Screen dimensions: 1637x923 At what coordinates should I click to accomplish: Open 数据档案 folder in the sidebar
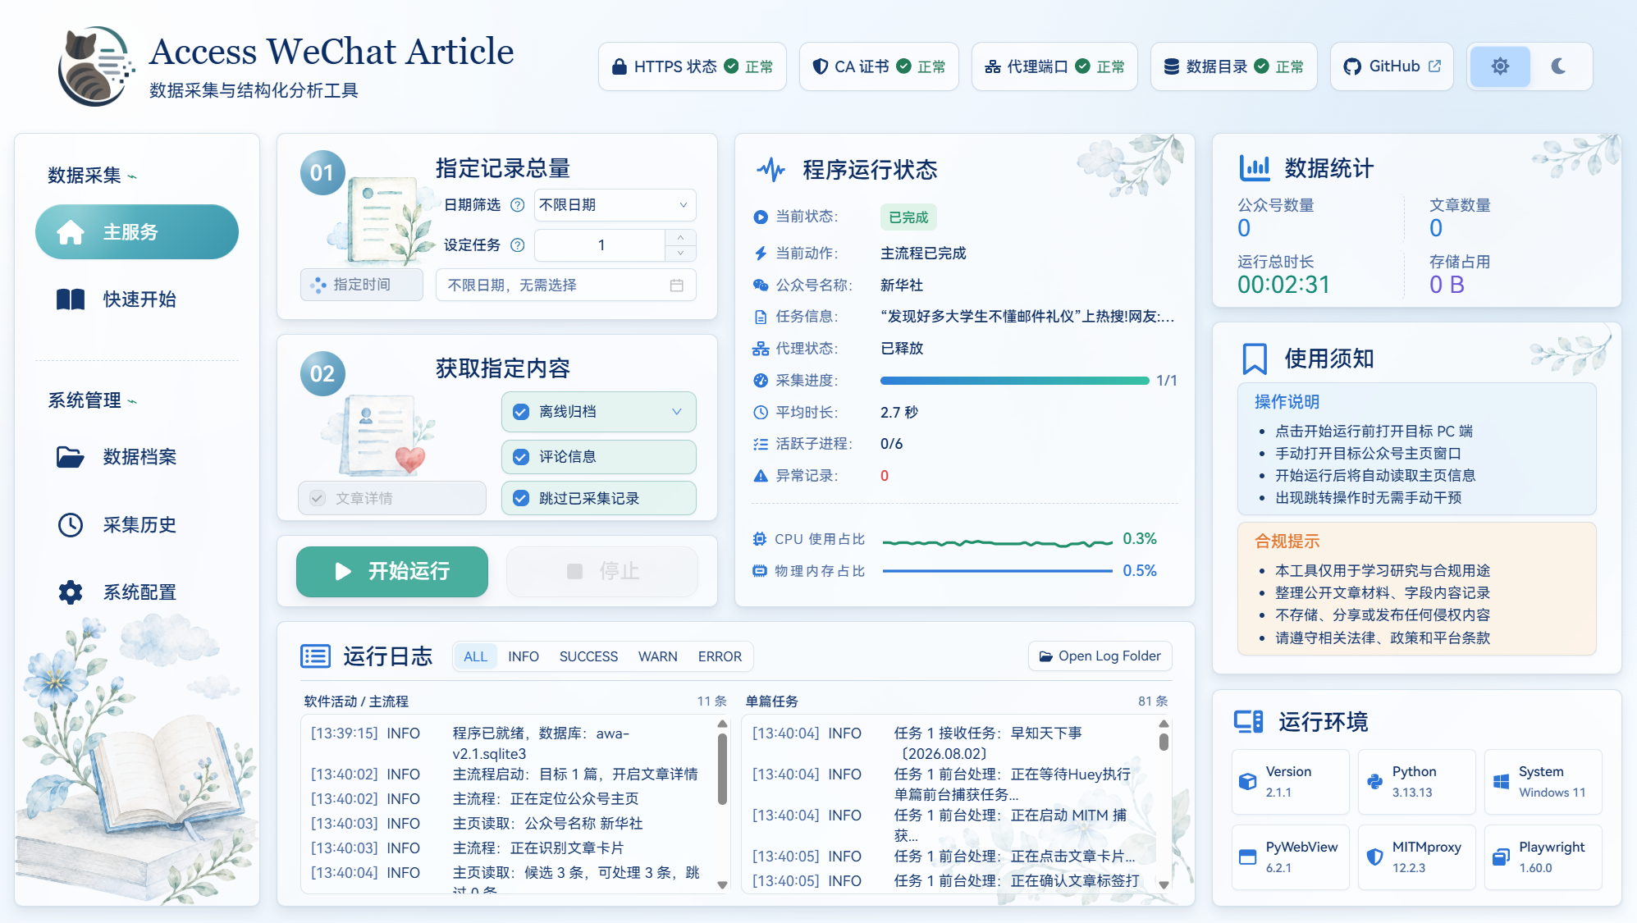(x=137, y=457)
